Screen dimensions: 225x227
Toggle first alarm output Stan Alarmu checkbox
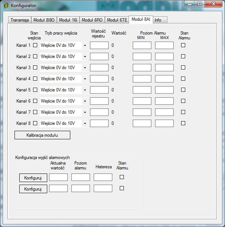[122, 177]
